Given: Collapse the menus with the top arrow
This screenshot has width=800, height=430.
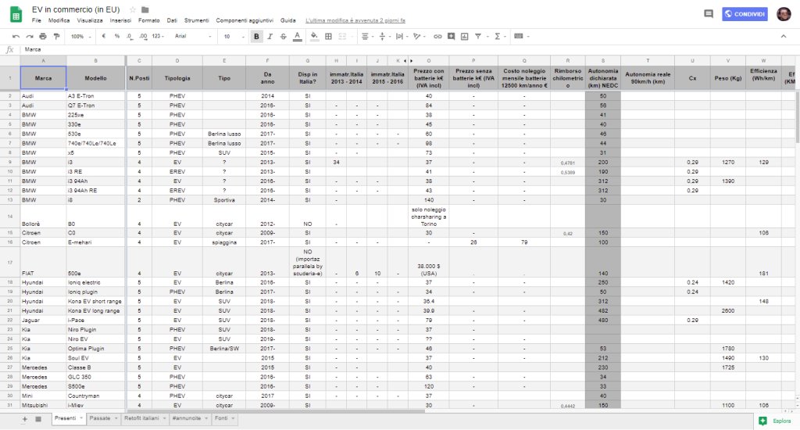Looking at the screenshot, I should [x=784, y=36].
